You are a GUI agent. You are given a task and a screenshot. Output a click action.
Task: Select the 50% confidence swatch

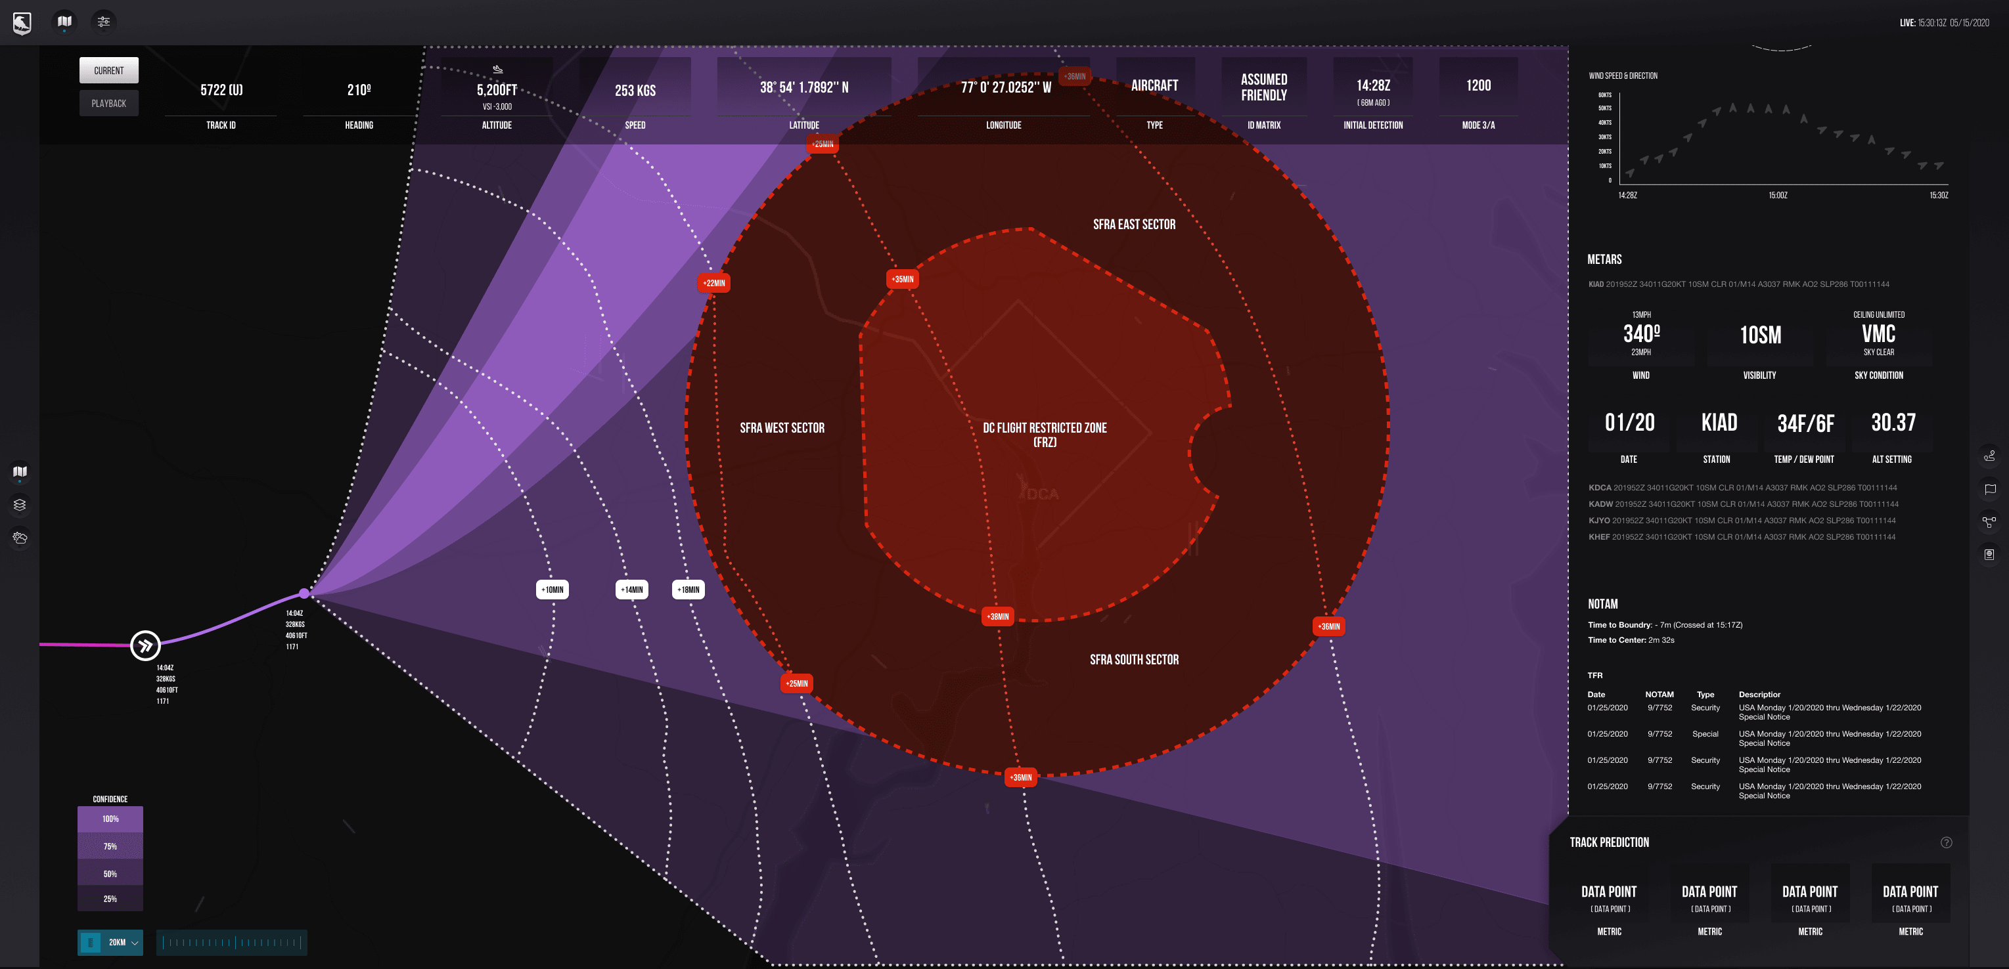click(110, 873)
